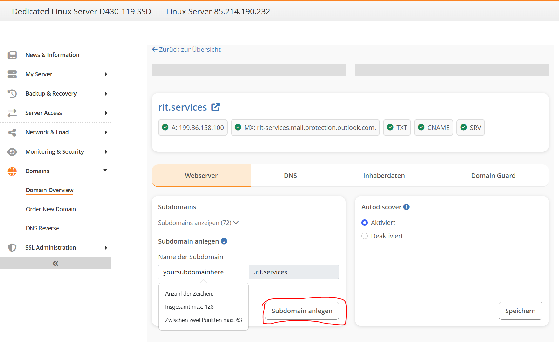The height and width of the screenshot is (342, 559).
Task: Click the My Server rack icon
Action: pos(12,74)
